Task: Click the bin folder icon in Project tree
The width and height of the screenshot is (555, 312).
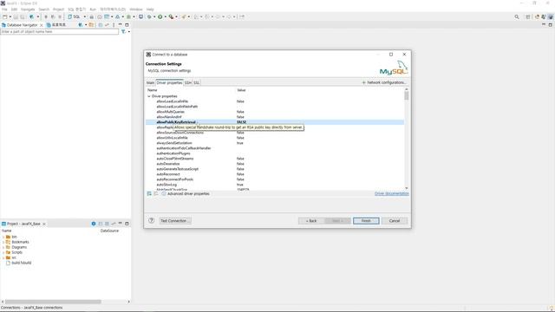Action: pyautogui.click(x=8, y=237)
